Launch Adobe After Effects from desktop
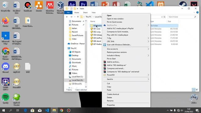Screen dimensions: 201x113 [x=72, y=4]
